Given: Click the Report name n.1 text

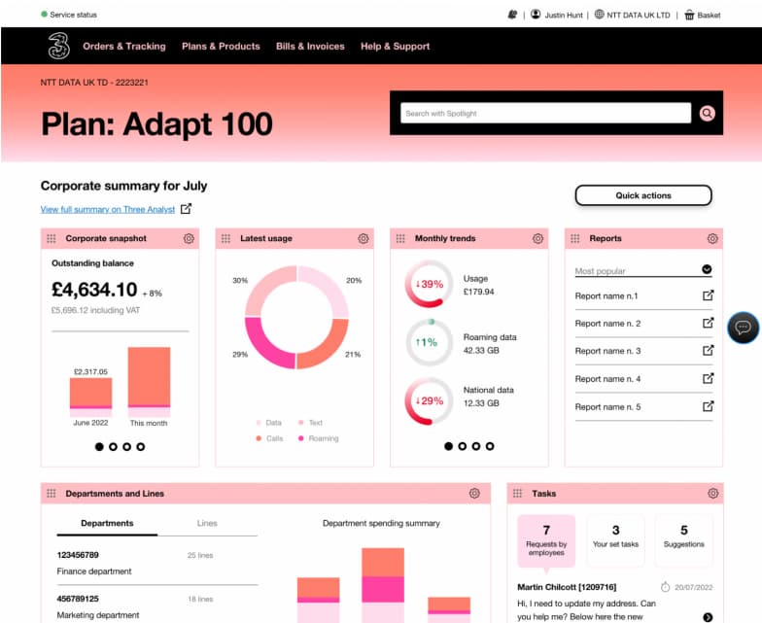Looking at the screenshot, I should (x=606, y=295).
